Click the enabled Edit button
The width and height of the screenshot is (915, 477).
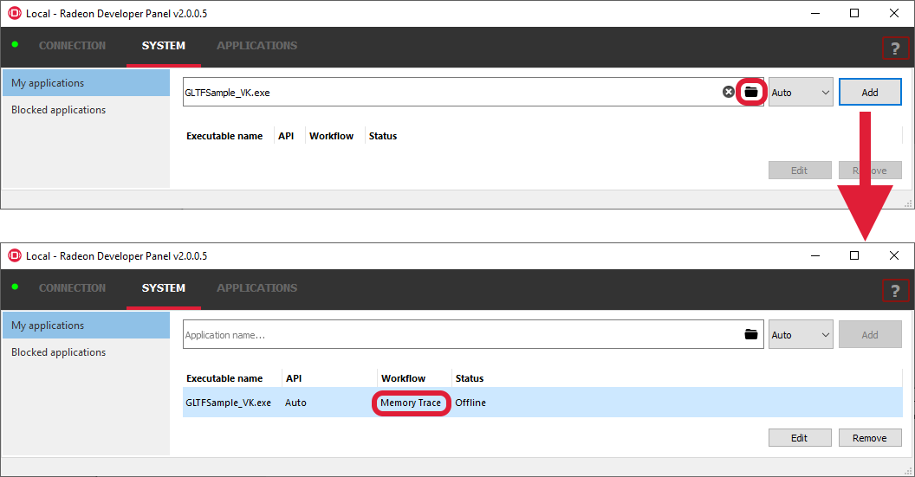pos(800,438)
